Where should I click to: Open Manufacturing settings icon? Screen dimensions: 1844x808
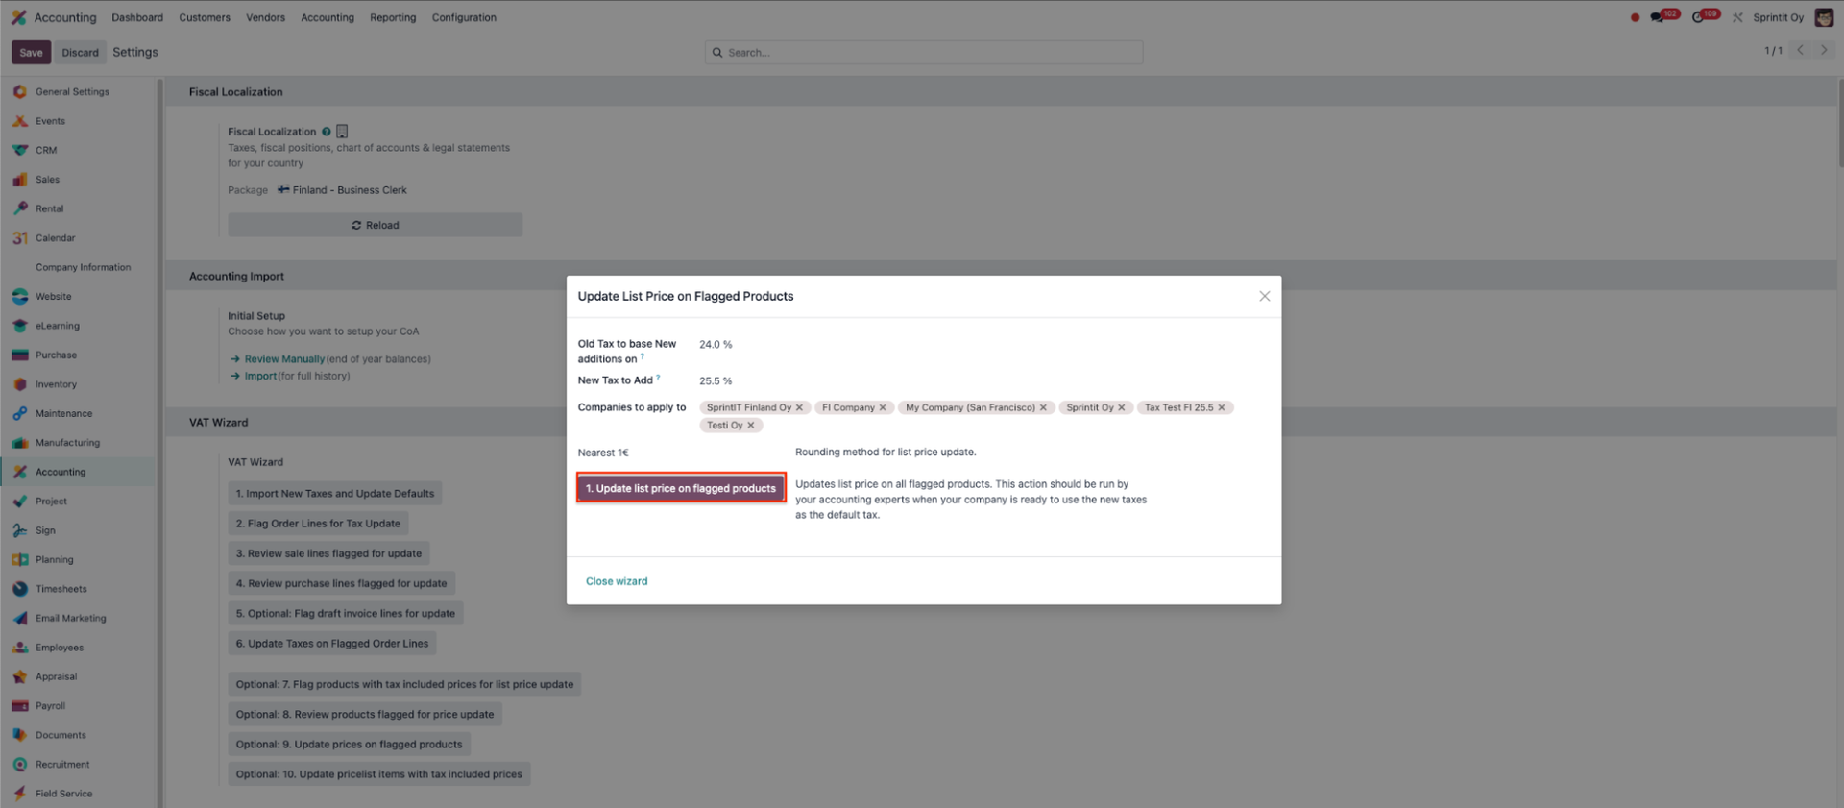coord(20,443)
